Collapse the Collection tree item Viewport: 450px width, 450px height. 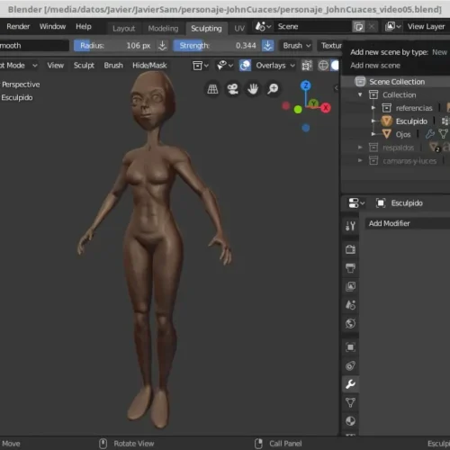point(360,94)
